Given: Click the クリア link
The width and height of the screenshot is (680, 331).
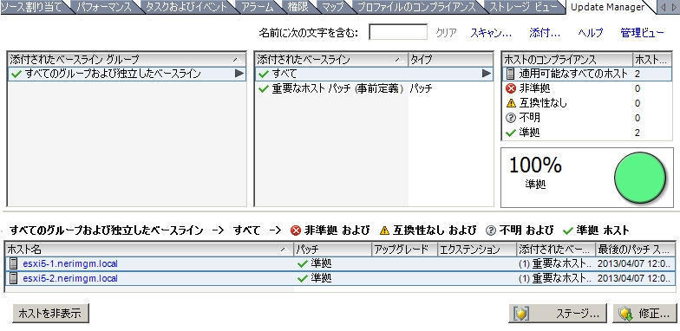Looking at the screenshot, I should 446,33.
